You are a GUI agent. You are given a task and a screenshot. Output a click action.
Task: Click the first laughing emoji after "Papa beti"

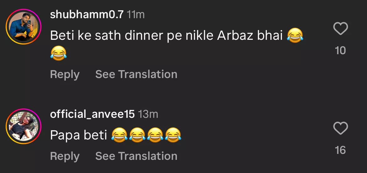click(119, 135)
